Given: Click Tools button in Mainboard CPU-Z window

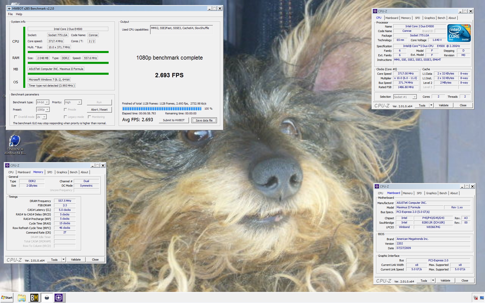Looking at the screenshot, I should click(424, 281).
